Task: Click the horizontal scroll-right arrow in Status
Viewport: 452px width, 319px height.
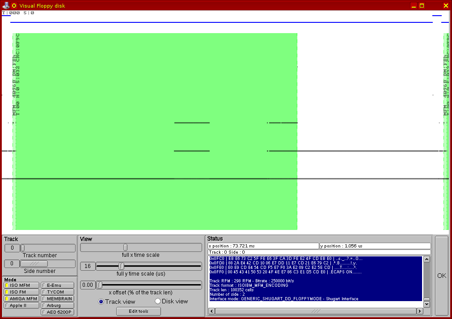Action: [420, 311]
